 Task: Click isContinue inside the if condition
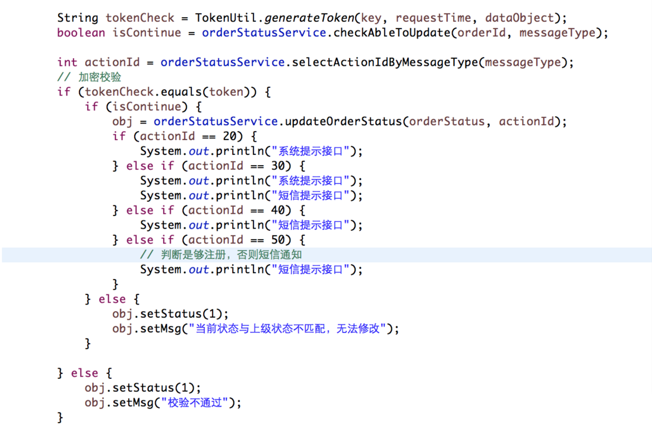pyautogui.click(x=146, y=107)
